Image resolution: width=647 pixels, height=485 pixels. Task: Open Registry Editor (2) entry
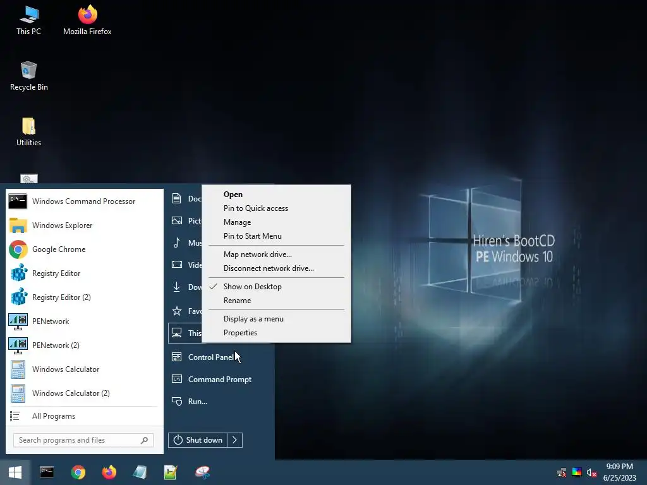pos(84,297)
